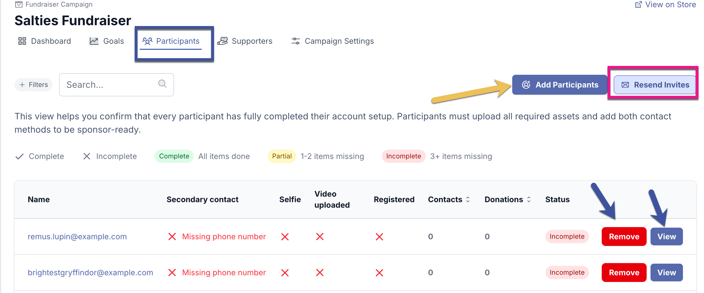Sort by Contacts column arrows
704x293 pixels.
click(468, 199)
